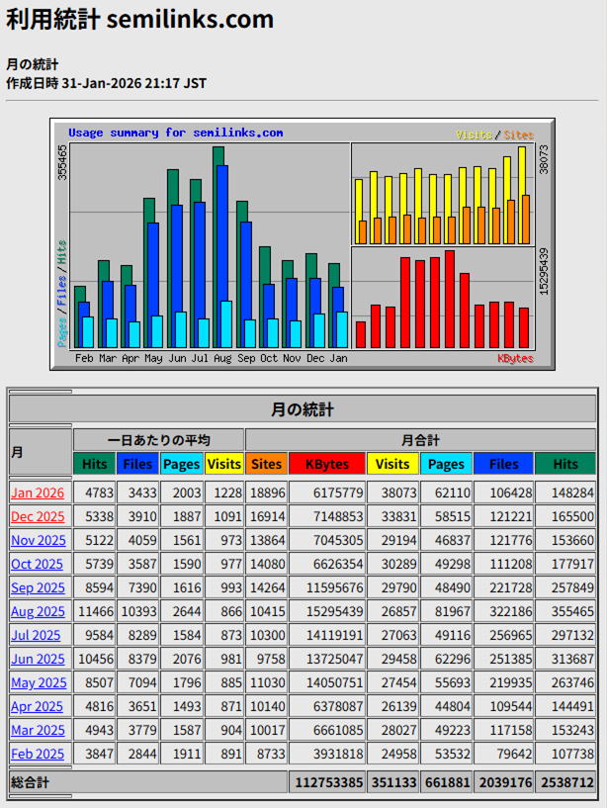Open the Aug 2025 monthly stats
Image resolution: width=607 pixels, height=808 pixels.
coord(38,611)
